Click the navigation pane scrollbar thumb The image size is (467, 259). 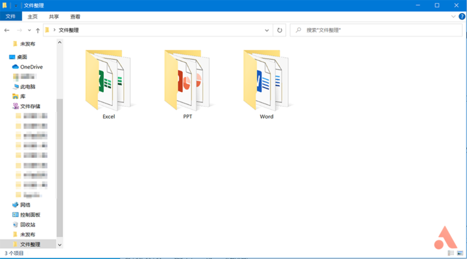(60, 168)
